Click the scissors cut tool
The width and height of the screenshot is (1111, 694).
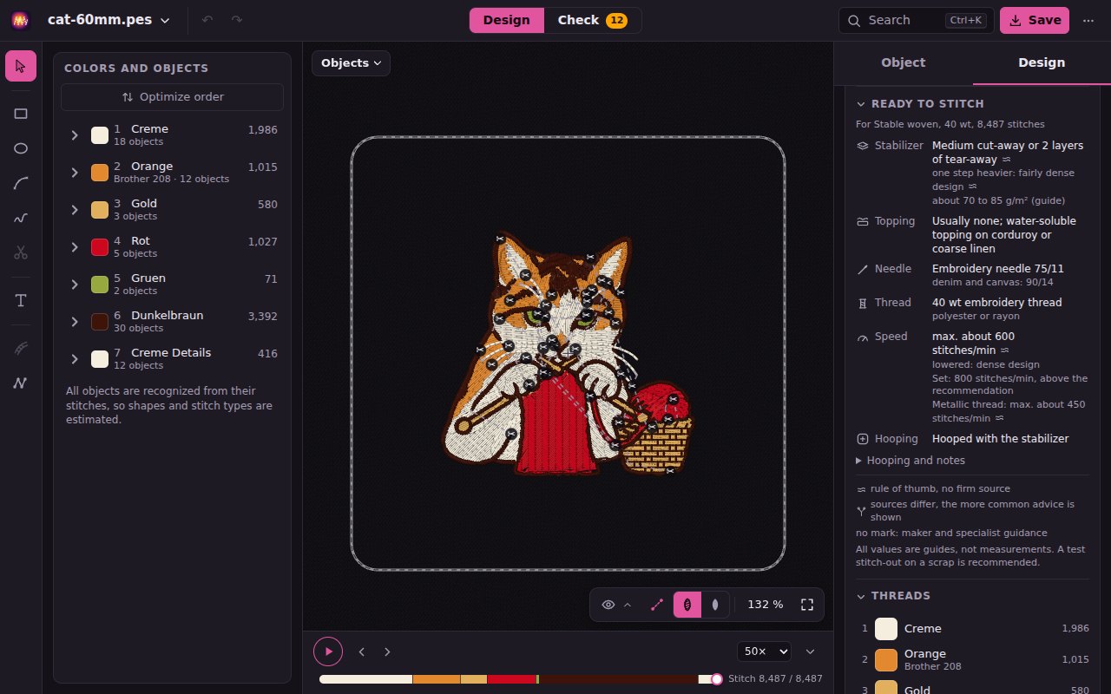21,252
